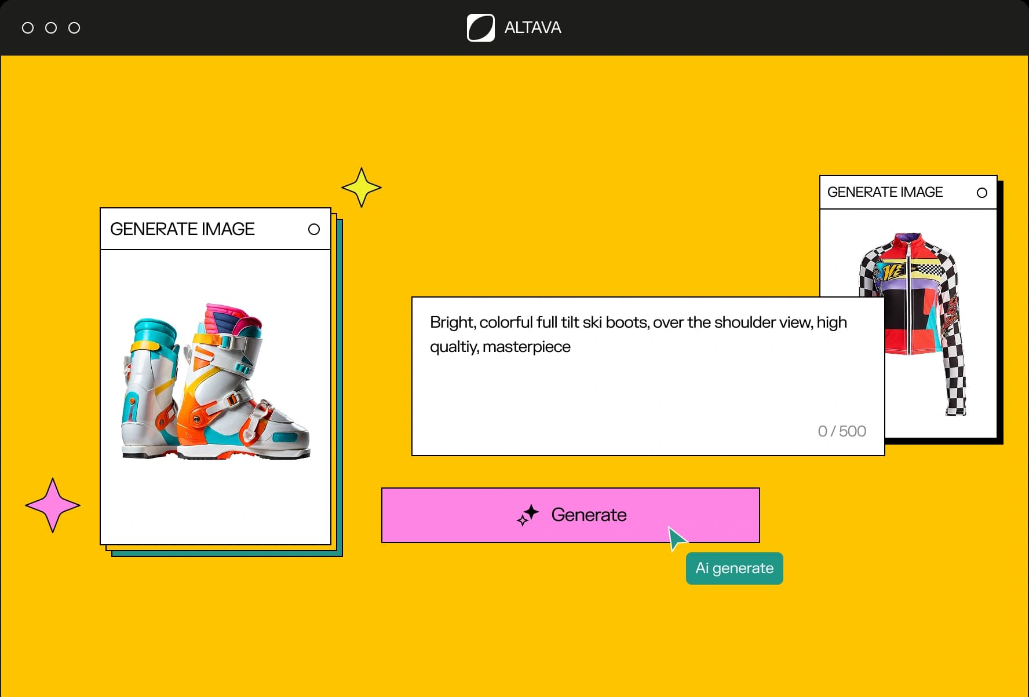Click the yellow four-point star decoration
Image resolution: width=1029 pixels, height=697 pixels.
[362, 188]
